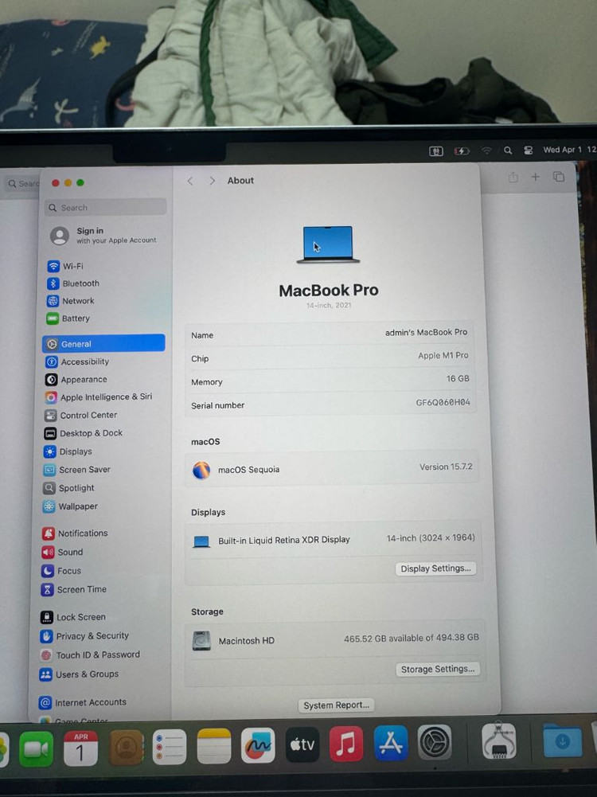The height and width of the screenshot is (797, 597).
Task: Open Apple TV from the Dock
Action: tap(302, 744)
